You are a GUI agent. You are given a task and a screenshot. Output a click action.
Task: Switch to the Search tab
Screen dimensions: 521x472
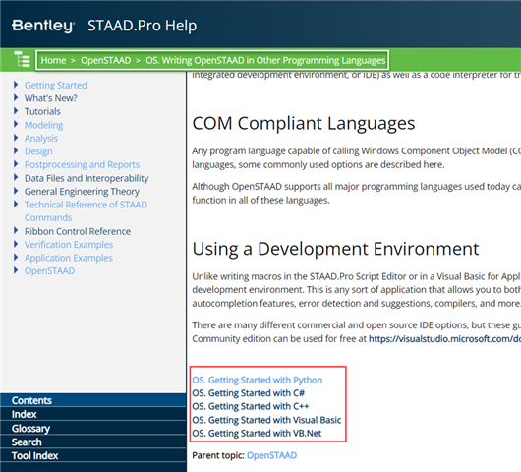[93, 442]
